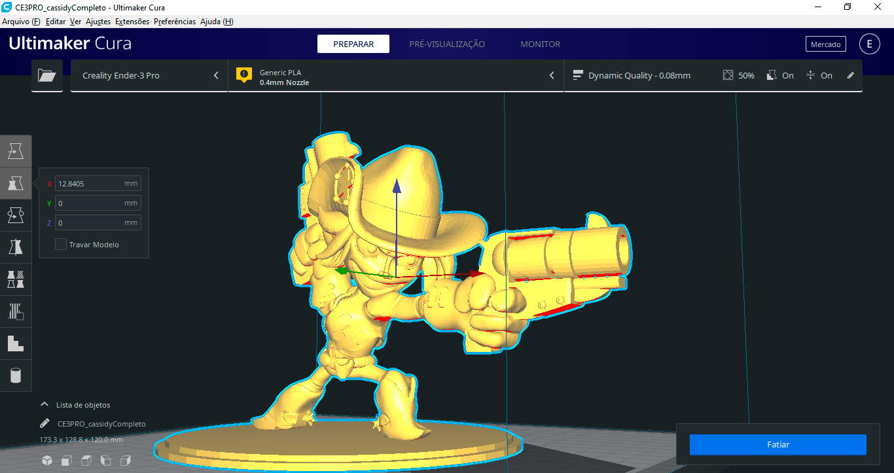Click the X position field showing 12.8405
The image size is (894, 473).
(x=98, y=184)
